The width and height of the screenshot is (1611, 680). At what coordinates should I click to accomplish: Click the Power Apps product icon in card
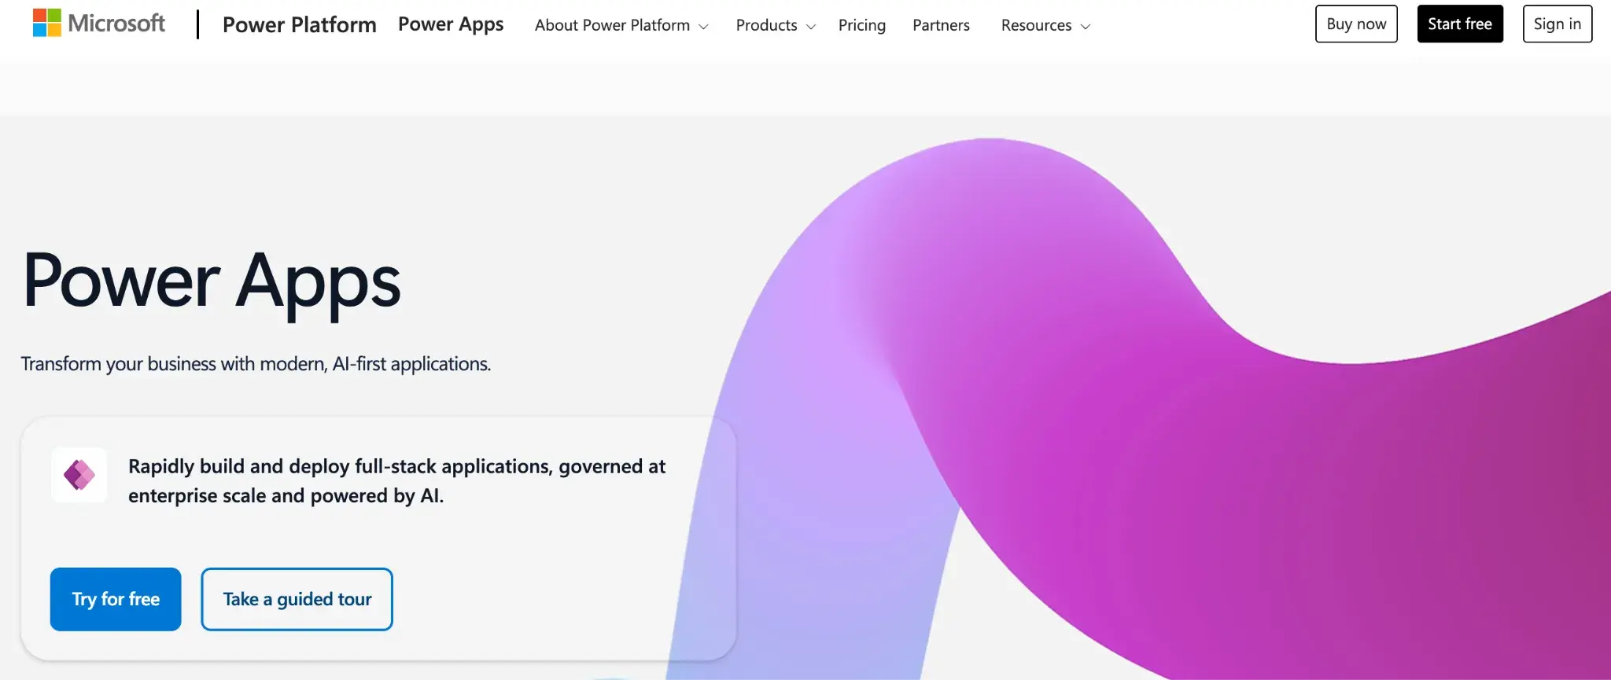pyautogui.click(x=79, y=475)
